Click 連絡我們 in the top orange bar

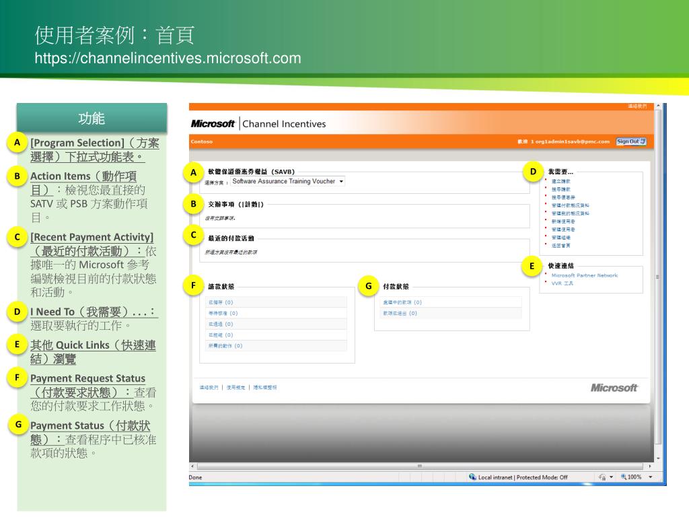click(x=637, y=106)
